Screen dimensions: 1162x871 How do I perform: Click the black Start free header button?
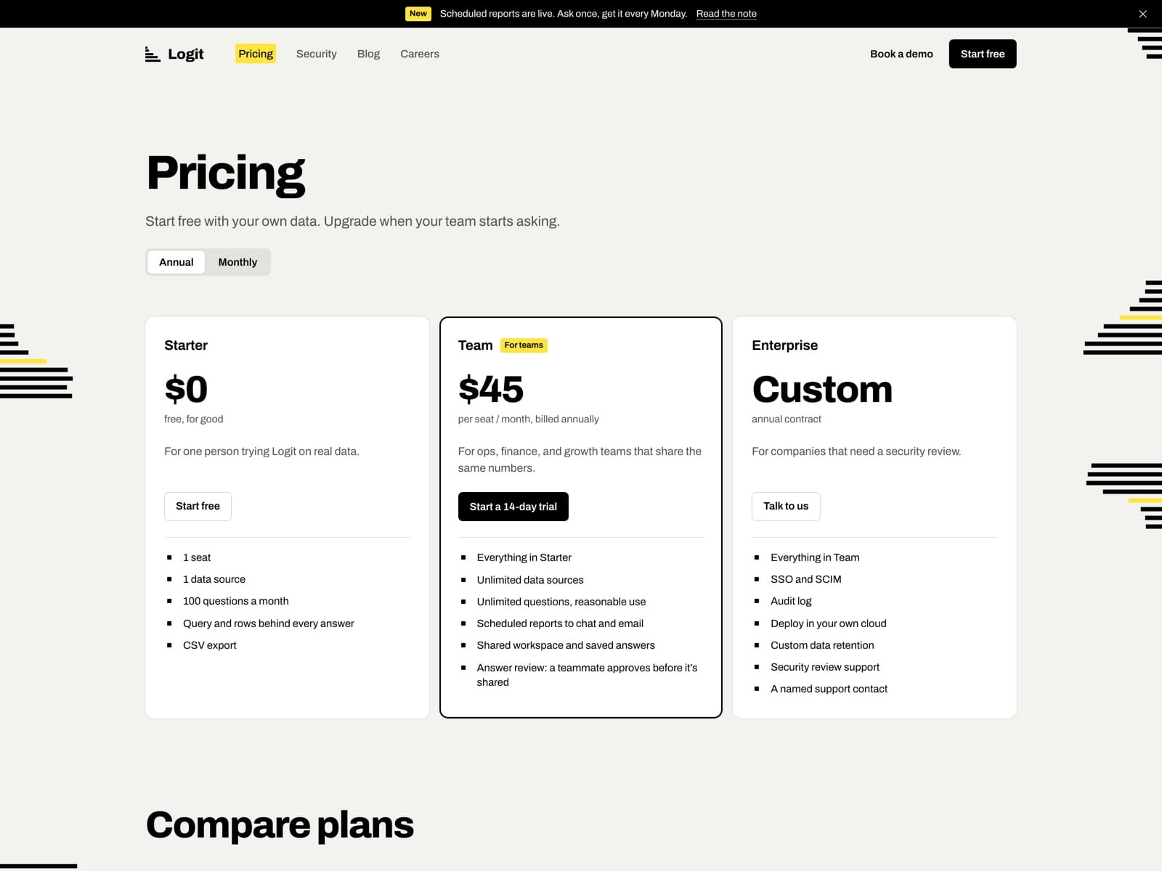(983, 54)
